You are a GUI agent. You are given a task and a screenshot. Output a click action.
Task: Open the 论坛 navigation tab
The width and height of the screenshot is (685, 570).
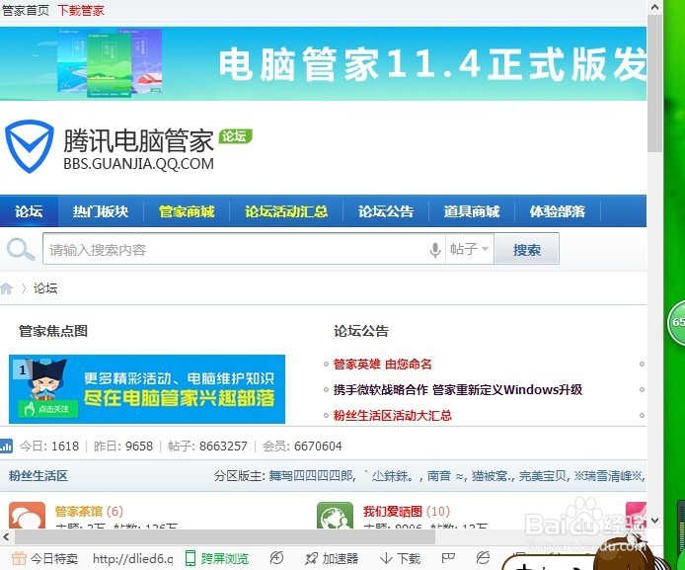pos(29,211)
